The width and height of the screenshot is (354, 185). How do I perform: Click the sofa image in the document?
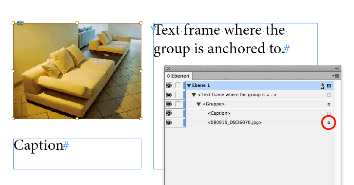[77, 71]
